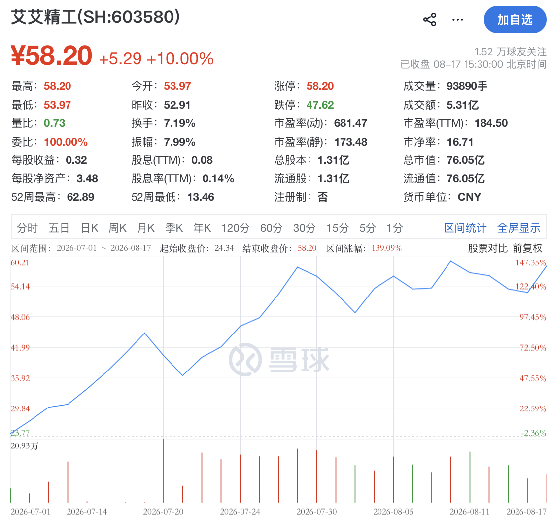Click the share icon
Viewport: 550px width, 519px height.
[x=430, y=20]
